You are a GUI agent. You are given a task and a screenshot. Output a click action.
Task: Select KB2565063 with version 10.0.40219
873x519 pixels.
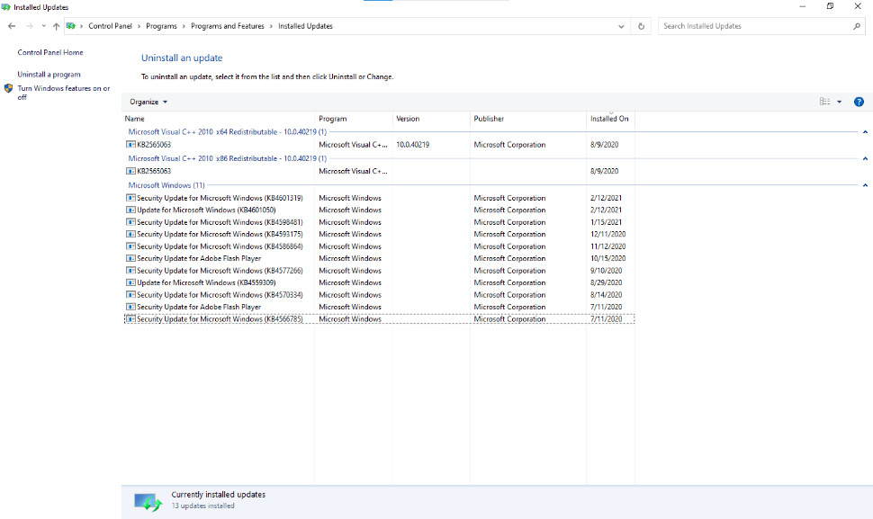379,145
